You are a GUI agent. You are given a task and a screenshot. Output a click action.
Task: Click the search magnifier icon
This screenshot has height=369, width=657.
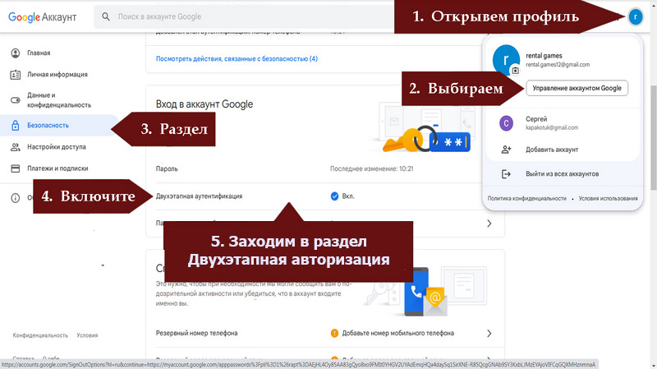[x=107, y=16]
